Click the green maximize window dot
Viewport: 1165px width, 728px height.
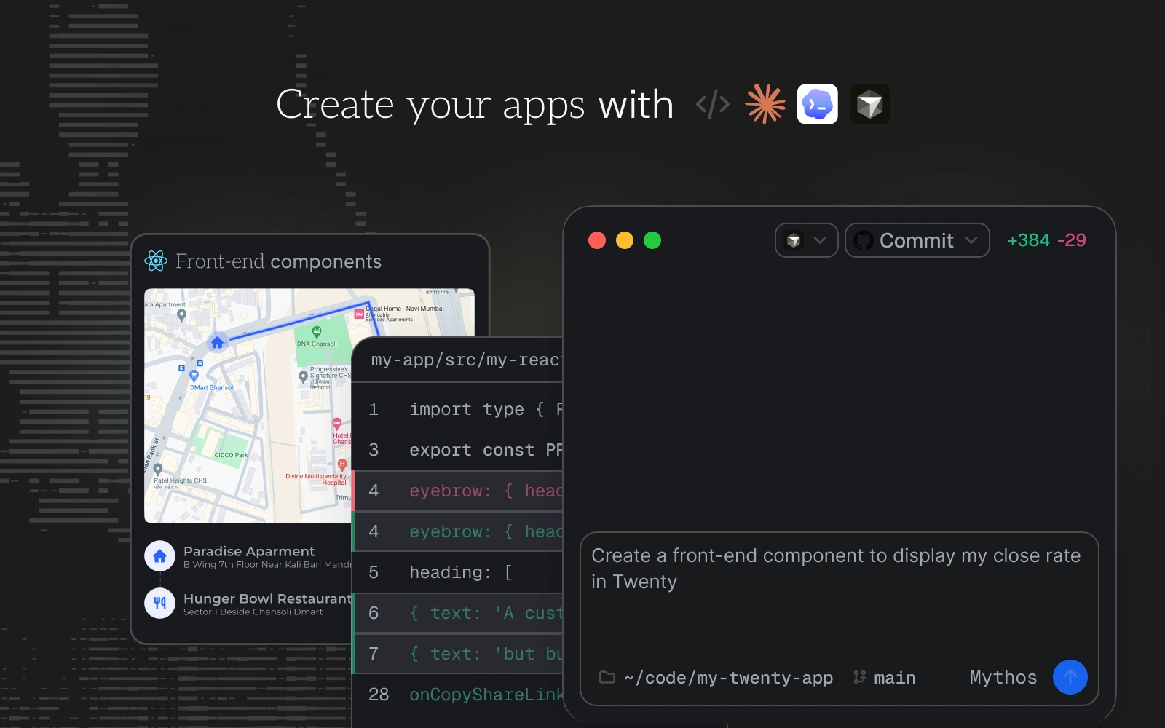pos(652,240)
